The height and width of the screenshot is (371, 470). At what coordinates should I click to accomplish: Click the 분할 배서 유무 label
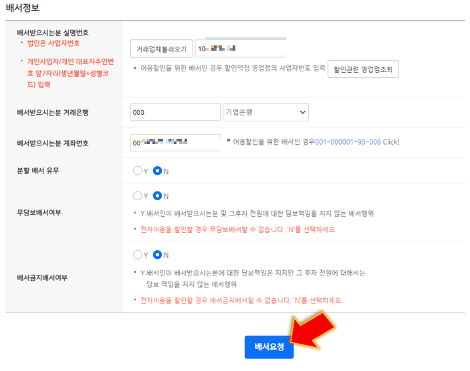pos(38,171)
